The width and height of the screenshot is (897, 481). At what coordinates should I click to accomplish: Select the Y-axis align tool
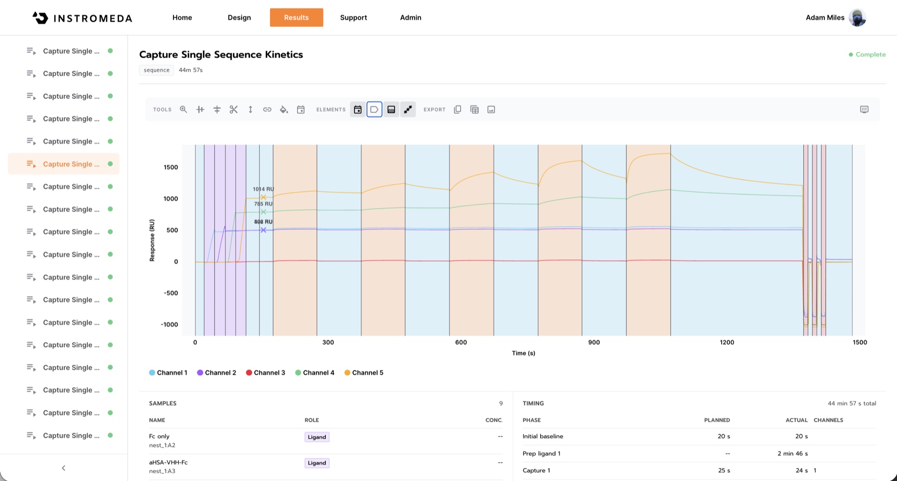(217, 110)
